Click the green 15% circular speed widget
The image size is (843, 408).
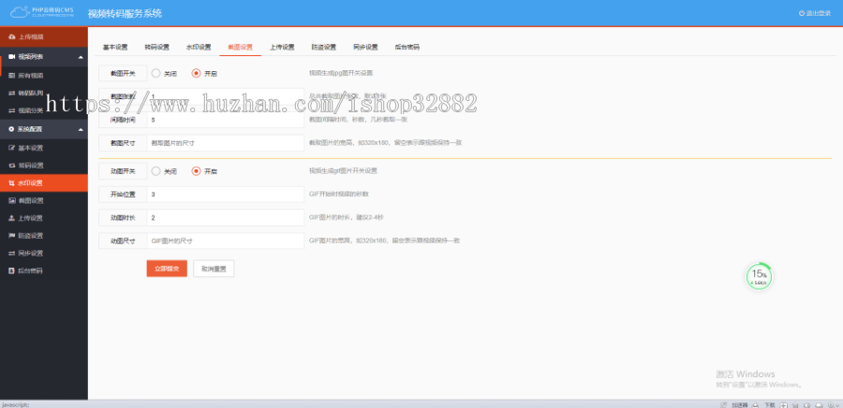click(x=759, y=276)
